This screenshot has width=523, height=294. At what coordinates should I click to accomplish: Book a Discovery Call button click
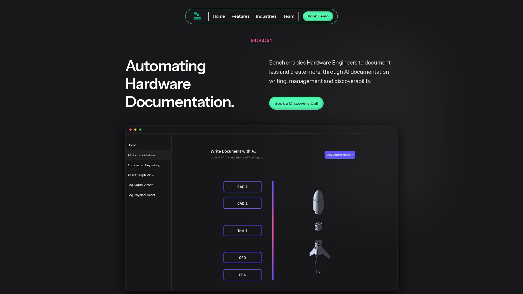coord(296,103)
